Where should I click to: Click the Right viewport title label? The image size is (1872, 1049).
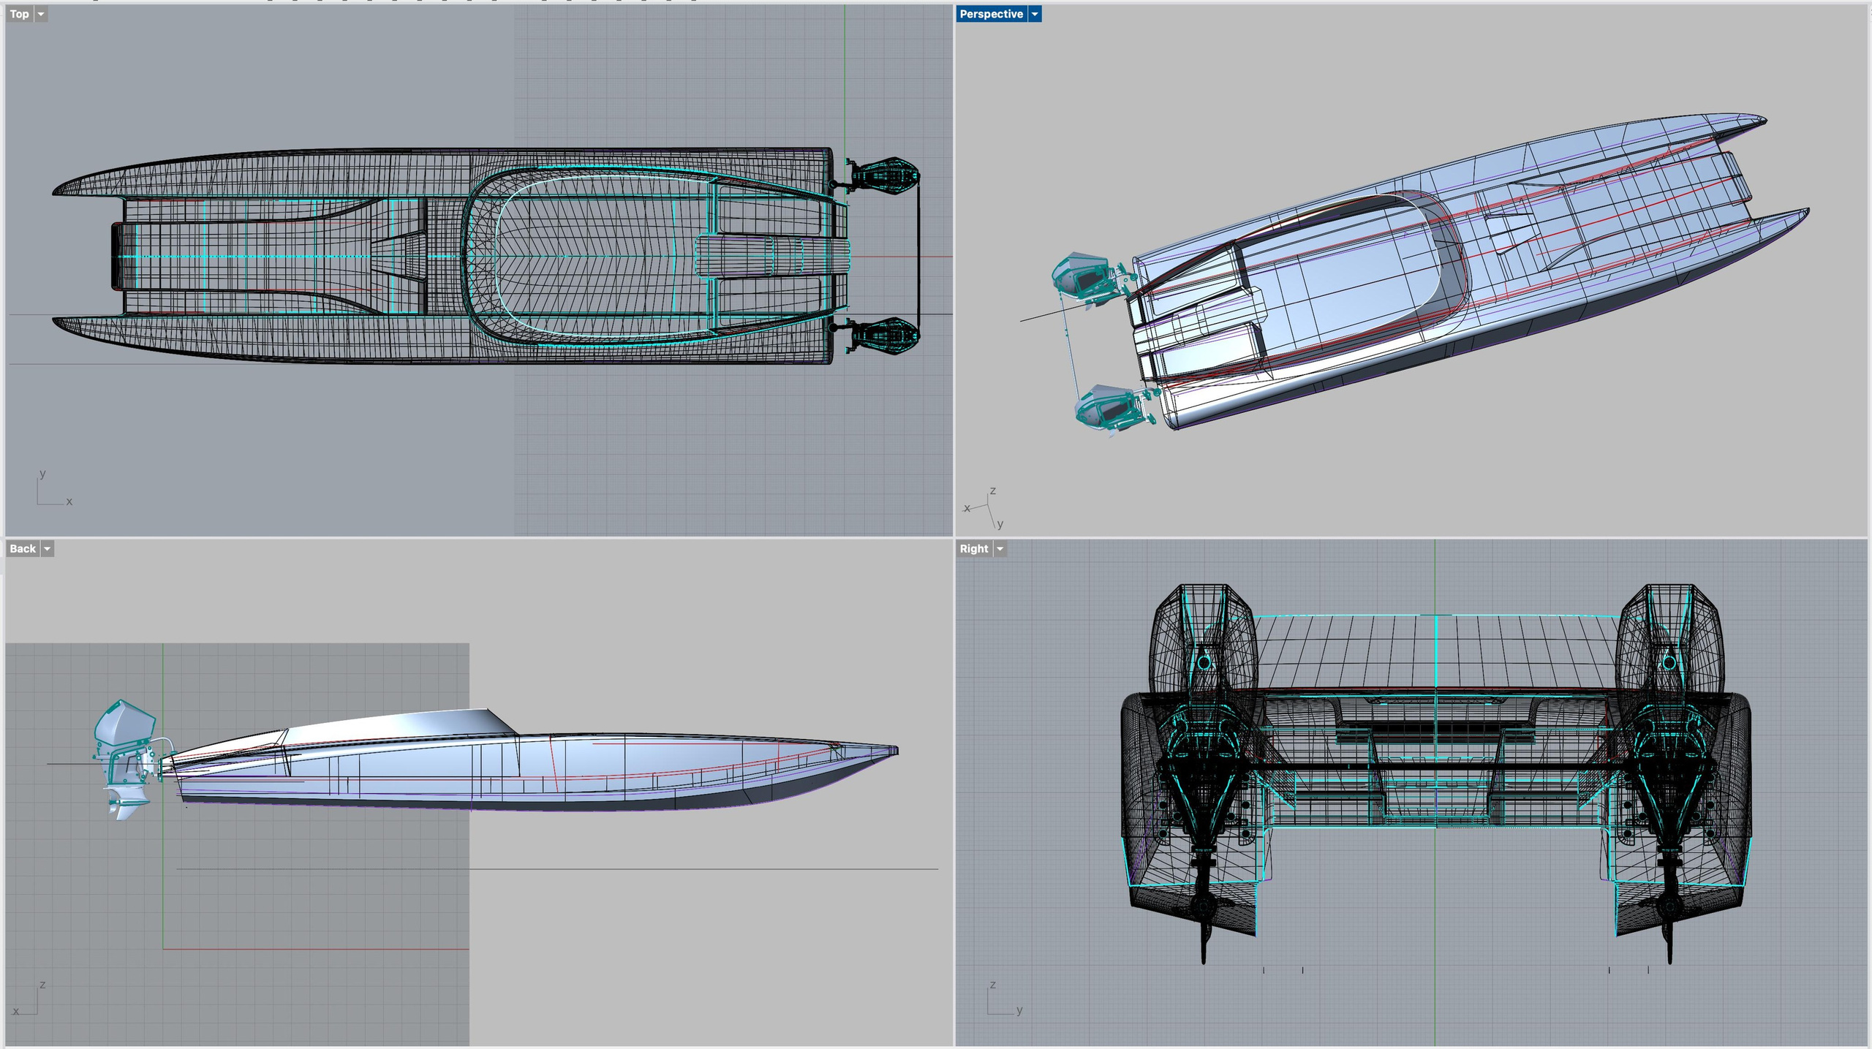tap(974, 548)
